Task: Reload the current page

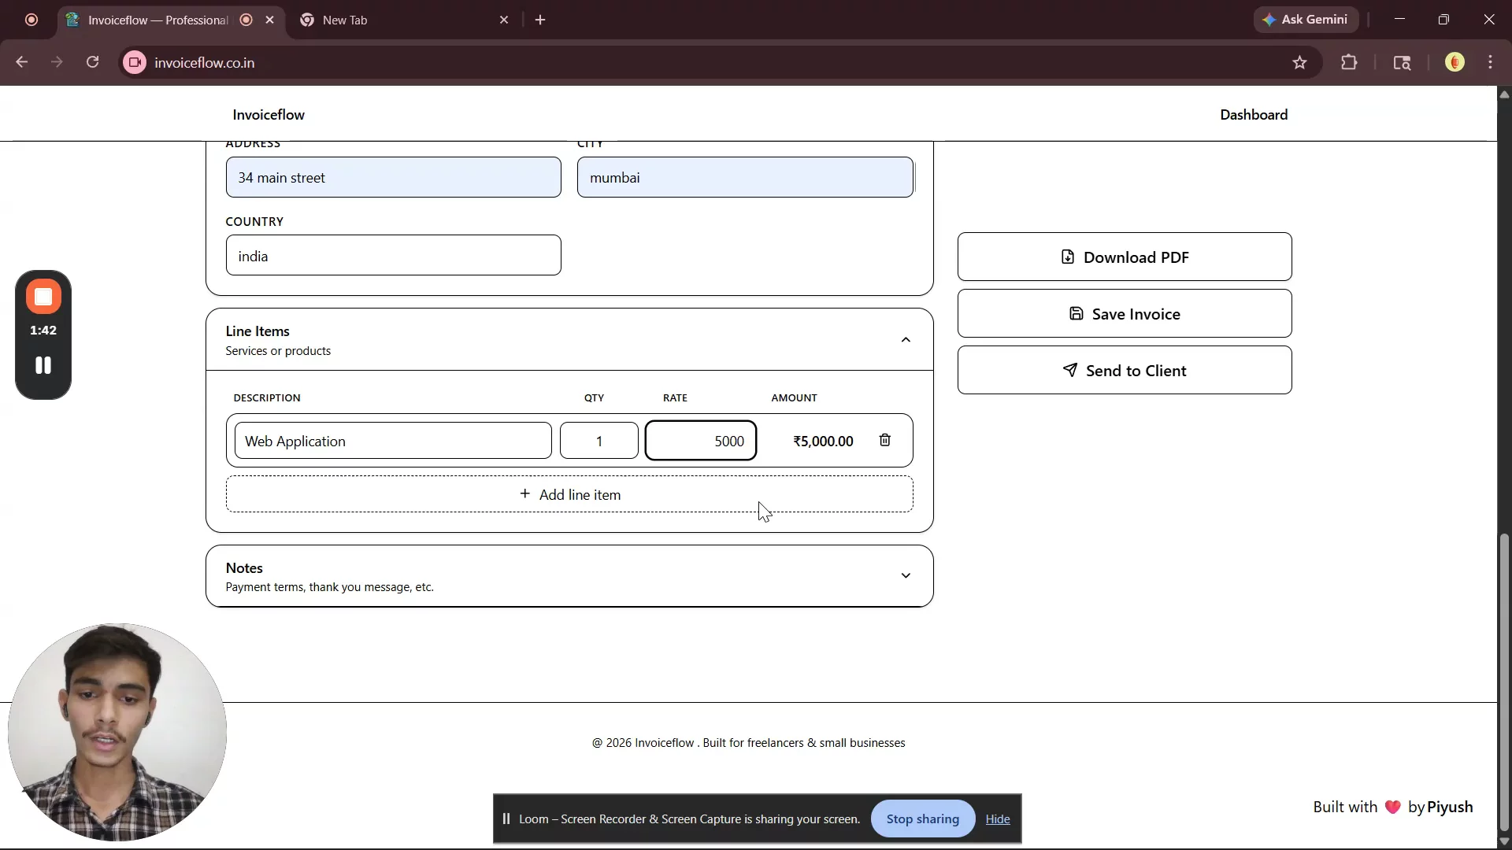Action: click(x=93, y=62)
